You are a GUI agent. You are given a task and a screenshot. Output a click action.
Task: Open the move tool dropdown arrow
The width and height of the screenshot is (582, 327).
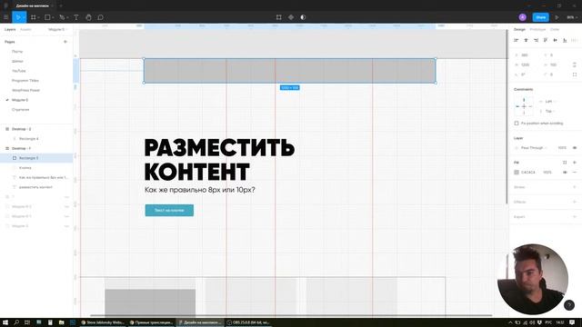pos(24,17)
